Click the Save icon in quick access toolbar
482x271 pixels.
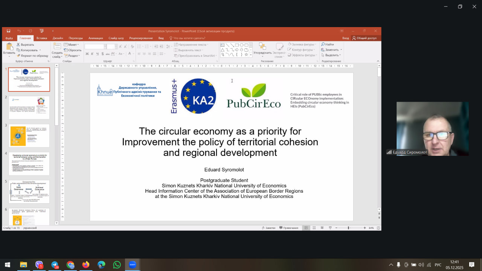8,31
